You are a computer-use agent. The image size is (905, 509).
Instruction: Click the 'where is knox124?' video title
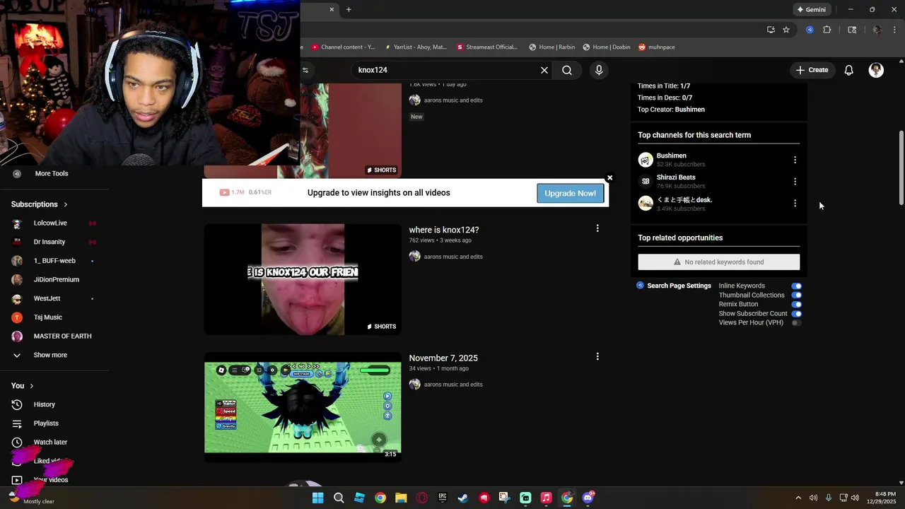point(444,230)
